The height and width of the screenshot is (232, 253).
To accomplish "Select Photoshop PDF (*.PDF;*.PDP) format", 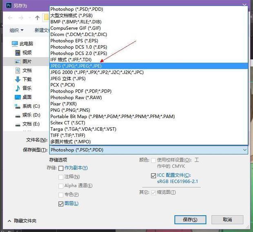I will [x=149, y=91].
